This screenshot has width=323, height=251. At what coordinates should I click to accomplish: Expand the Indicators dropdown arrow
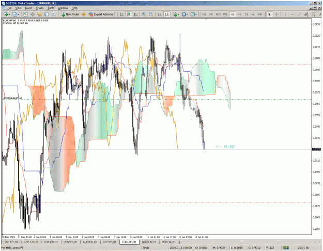click(x=178, y=14)
